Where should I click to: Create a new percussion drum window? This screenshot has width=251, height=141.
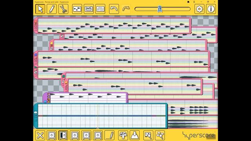89,9
